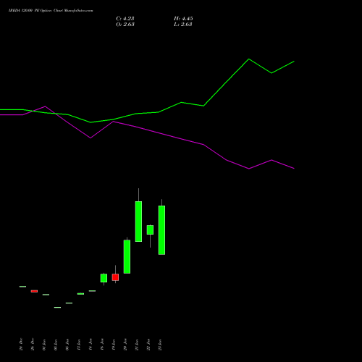Click the low value L: 2.63

[183, 25]
